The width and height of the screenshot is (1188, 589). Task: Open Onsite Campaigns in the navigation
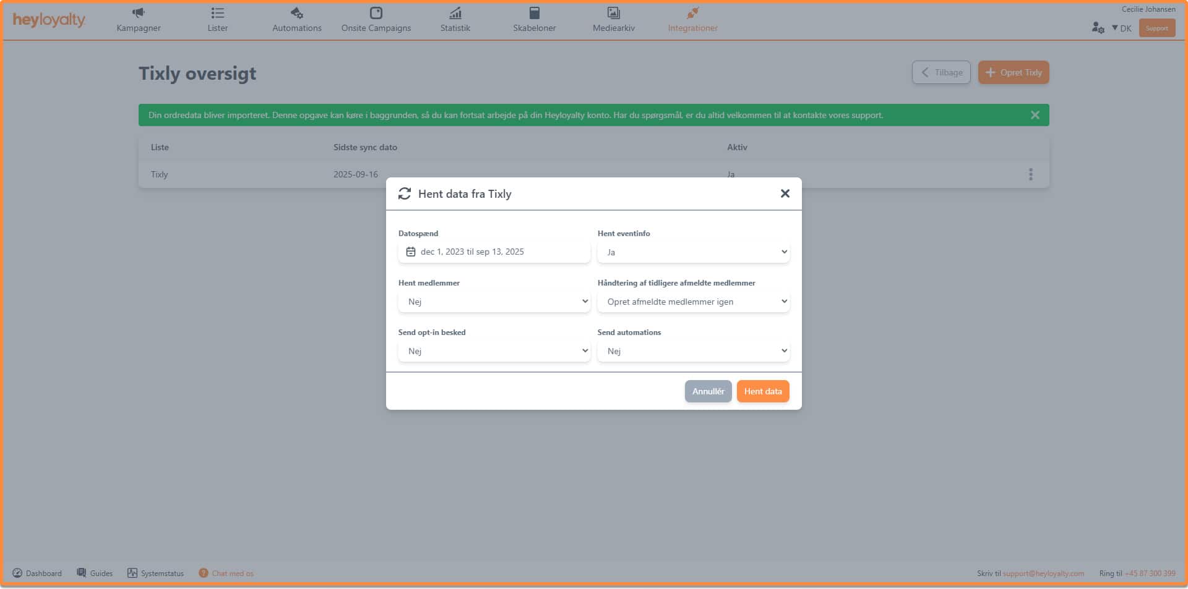point(376,20)
